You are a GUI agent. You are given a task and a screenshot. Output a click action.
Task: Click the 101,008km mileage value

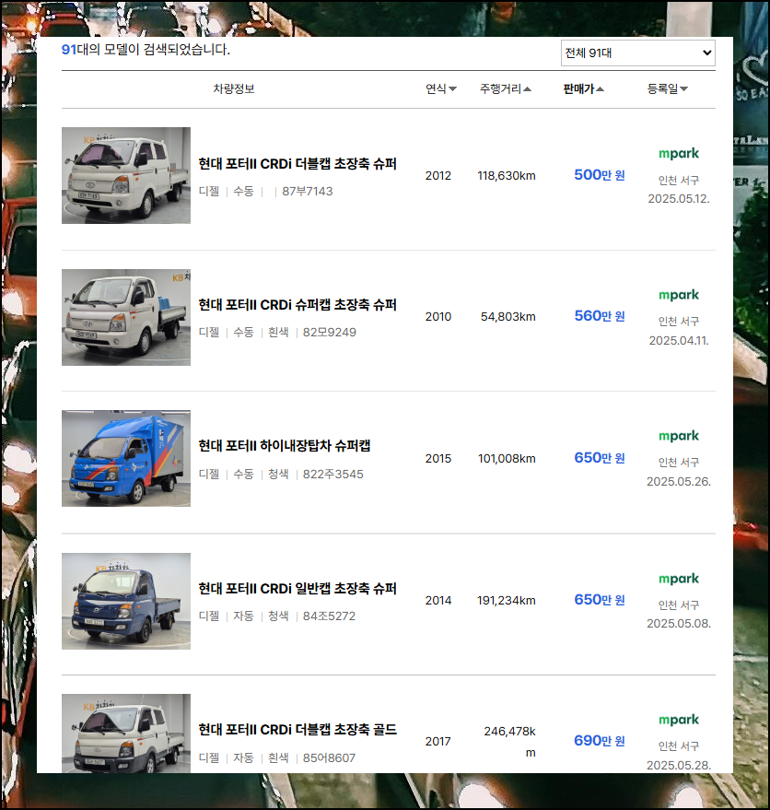(x=507, y=458)
